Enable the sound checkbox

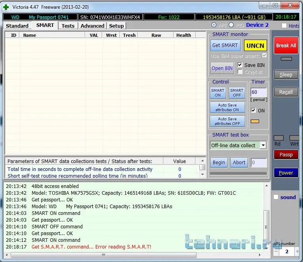point(276,197)
